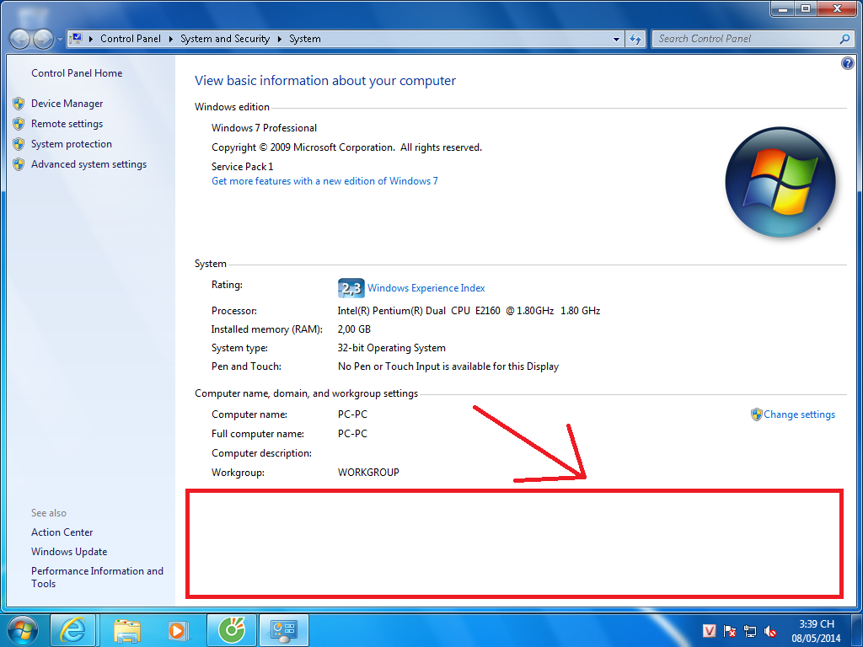Click muted volume tray icon
863x647 pixels.
point(770,631)
